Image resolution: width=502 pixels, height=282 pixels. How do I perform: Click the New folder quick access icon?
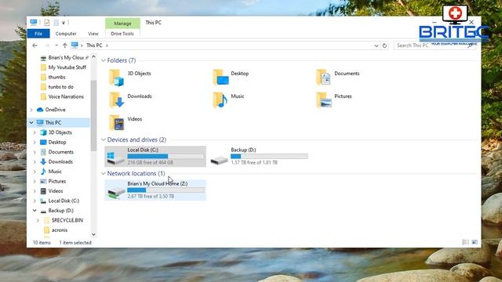coord(56,23)
